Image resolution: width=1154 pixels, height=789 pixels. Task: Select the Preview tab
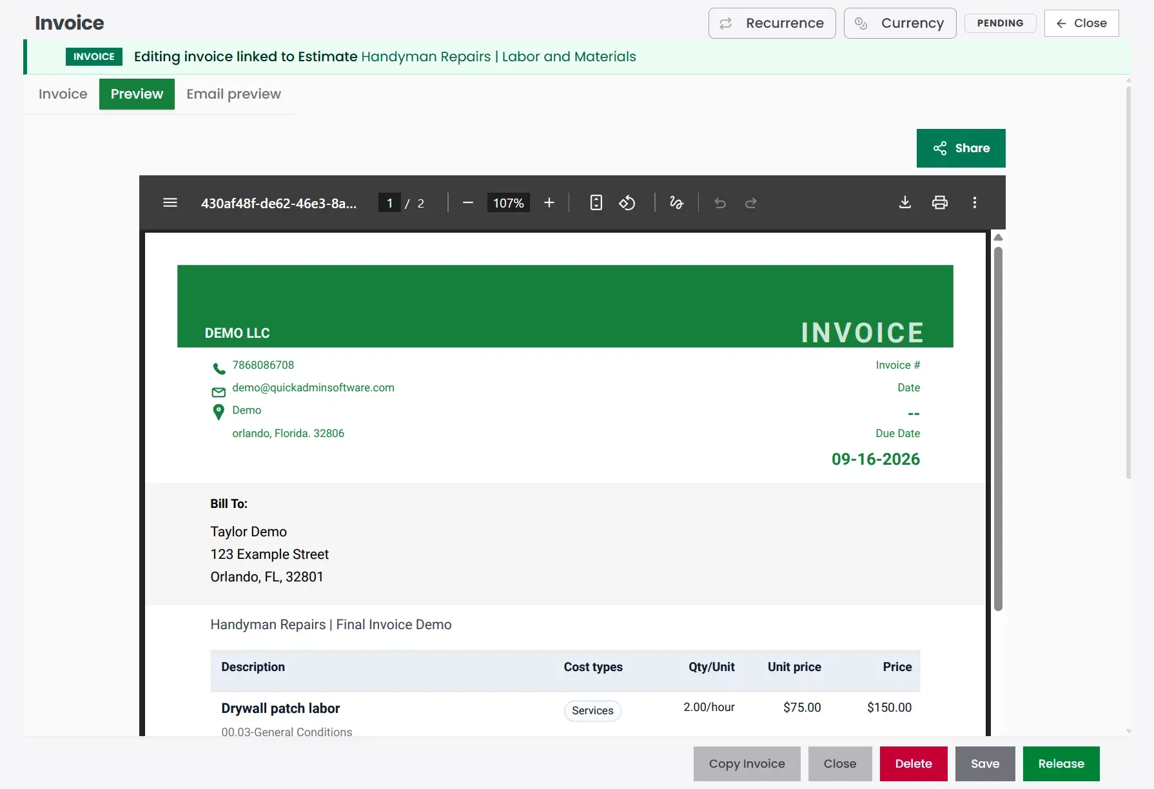coord(137,94)
